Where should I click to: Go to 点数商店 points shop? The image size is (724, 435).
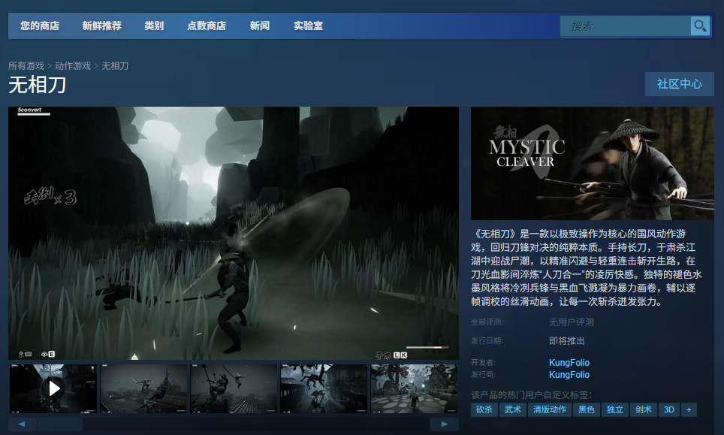click(207, 26)
